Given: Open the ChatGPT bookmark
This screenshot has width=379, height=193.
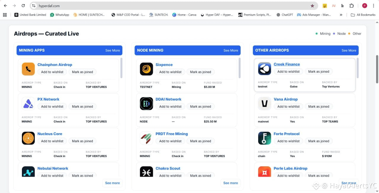Looking at the screenshot, I should 285,15.
